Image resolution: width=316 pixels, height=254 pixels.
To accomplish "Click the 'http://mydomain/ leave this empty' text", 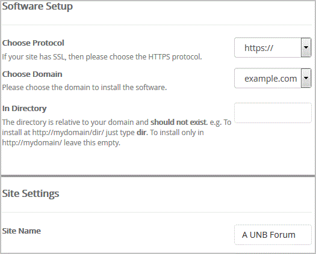I will click(61, 143).
